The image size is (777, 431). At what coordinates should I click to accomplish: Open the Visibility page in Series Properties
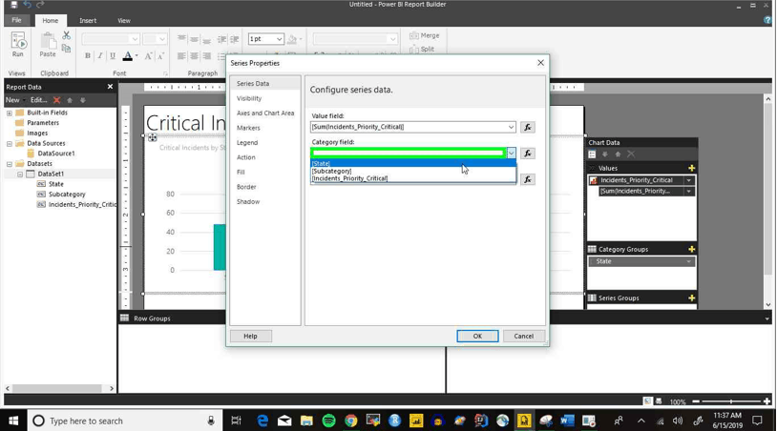point(249,98)
